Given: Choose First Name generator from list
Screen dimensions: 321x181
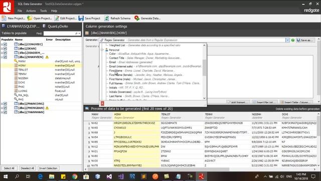Looking at the screenshot, I should [116, 70].
